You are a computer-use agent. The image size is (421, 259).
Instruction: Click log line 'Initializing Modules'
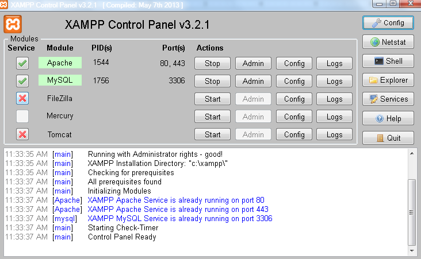click(x=120, y=191)
